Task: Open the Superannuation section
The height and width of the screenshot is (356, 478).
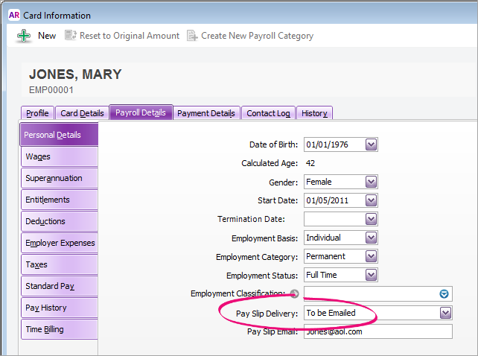Action: 60,179
